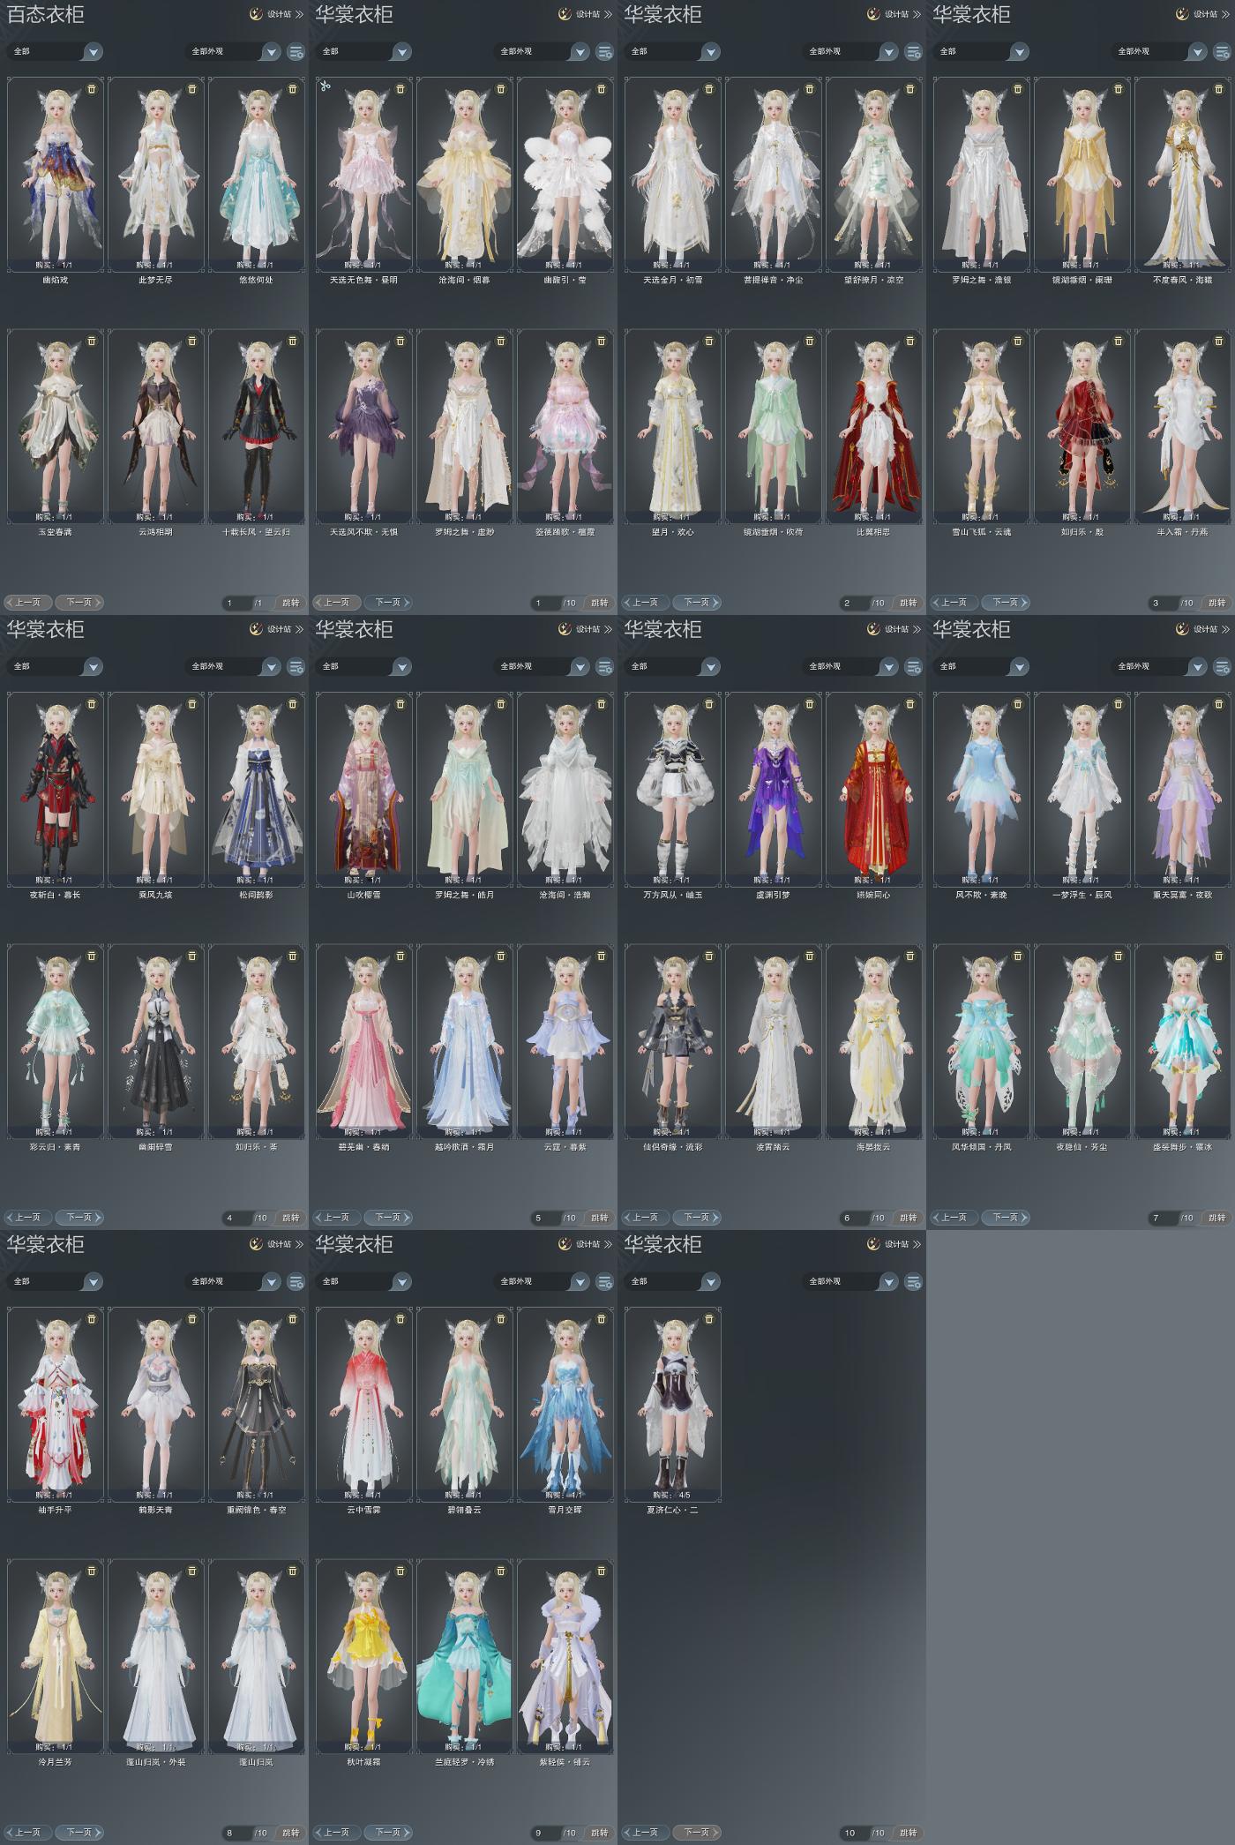Viewport: 1235px width, 1845px height.
Task: Click the trash icon on the 夏济仁心·二 card
Action: click(x=709, y=1318)
